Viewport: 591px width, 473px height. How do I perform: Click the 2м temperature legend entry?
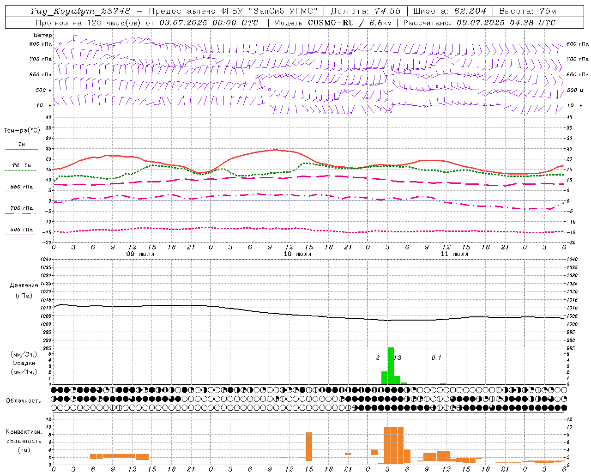point(22,145)
